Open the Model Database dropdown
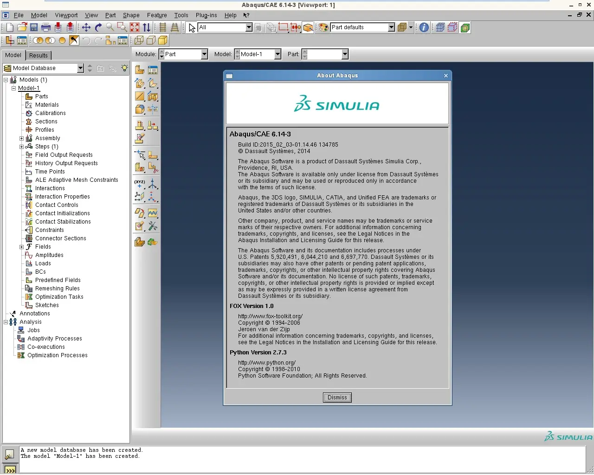This screenshot has width=594, height=475. (80, 68)
